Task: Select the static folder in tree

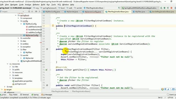Action: point(17,75)
